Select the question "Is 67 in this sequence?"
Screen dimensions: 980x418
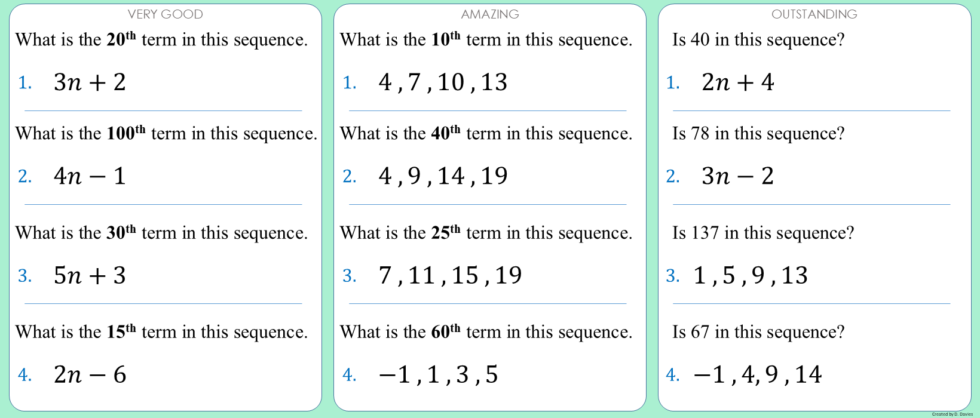coord(758,331)
